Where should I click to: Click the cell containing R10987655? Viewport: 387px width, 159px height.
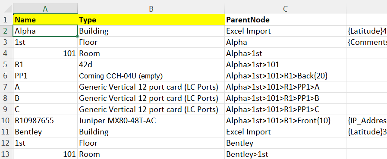point(45,121)
